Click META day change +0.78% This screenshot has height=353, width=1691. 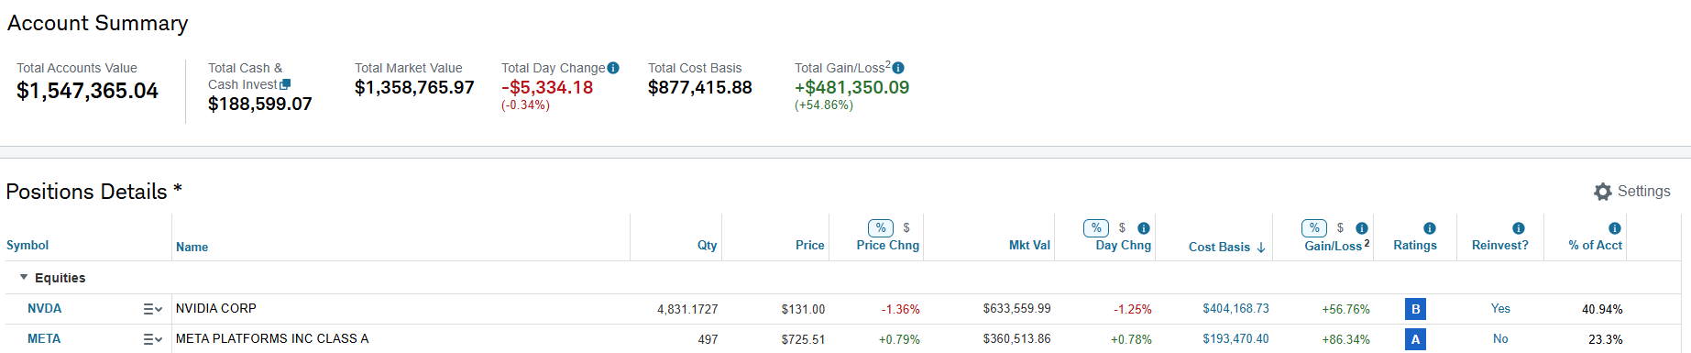tap(1131, 340)
